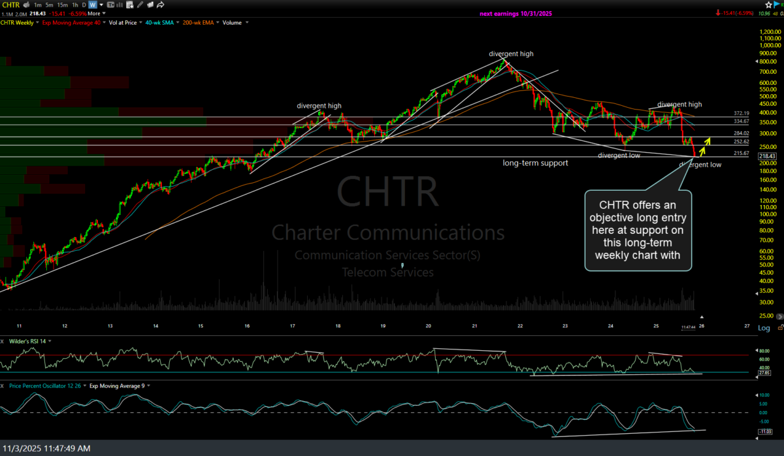Open the timeframe dropdown arrow after W
This screenshot has height=456, width=784.
(101, 5)
